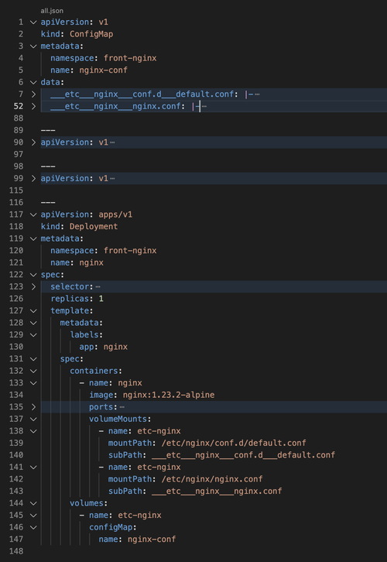Click 'namespace: front-nginx' on line 4
This screenshot has height=562, width=387.
103,58
